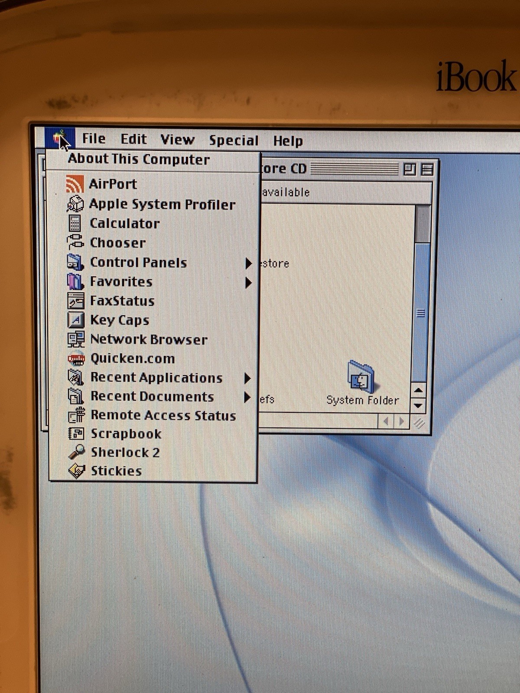Click the Recent Documents folder icon

[76, 396]
